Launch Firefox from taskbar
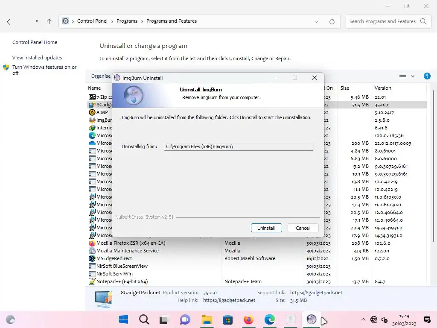This screenshot has height=328, width=437. [x=248, y=319]
